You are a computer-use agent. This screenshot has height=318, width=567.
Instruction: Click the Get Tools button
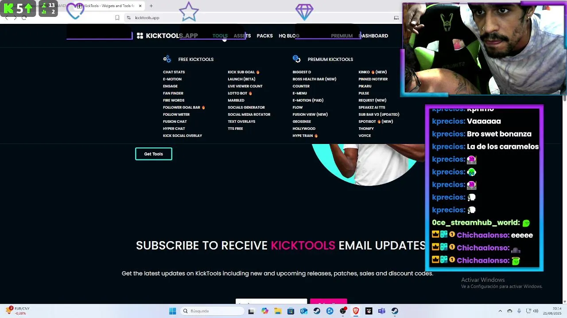click(x=154, y=154)
